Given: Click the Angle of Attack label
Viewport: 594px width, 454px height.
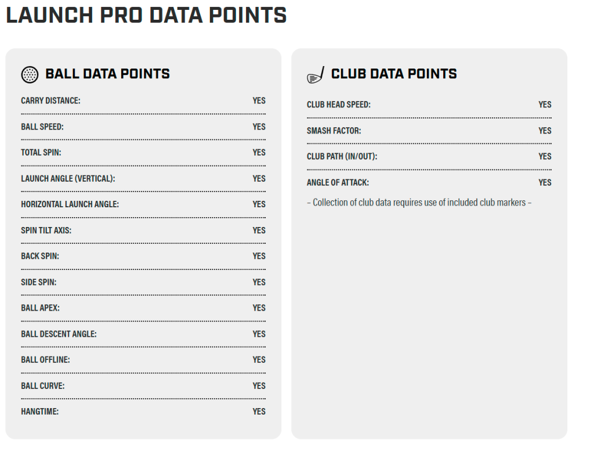Looking at the screenshot, I should (x=338, y=183).
